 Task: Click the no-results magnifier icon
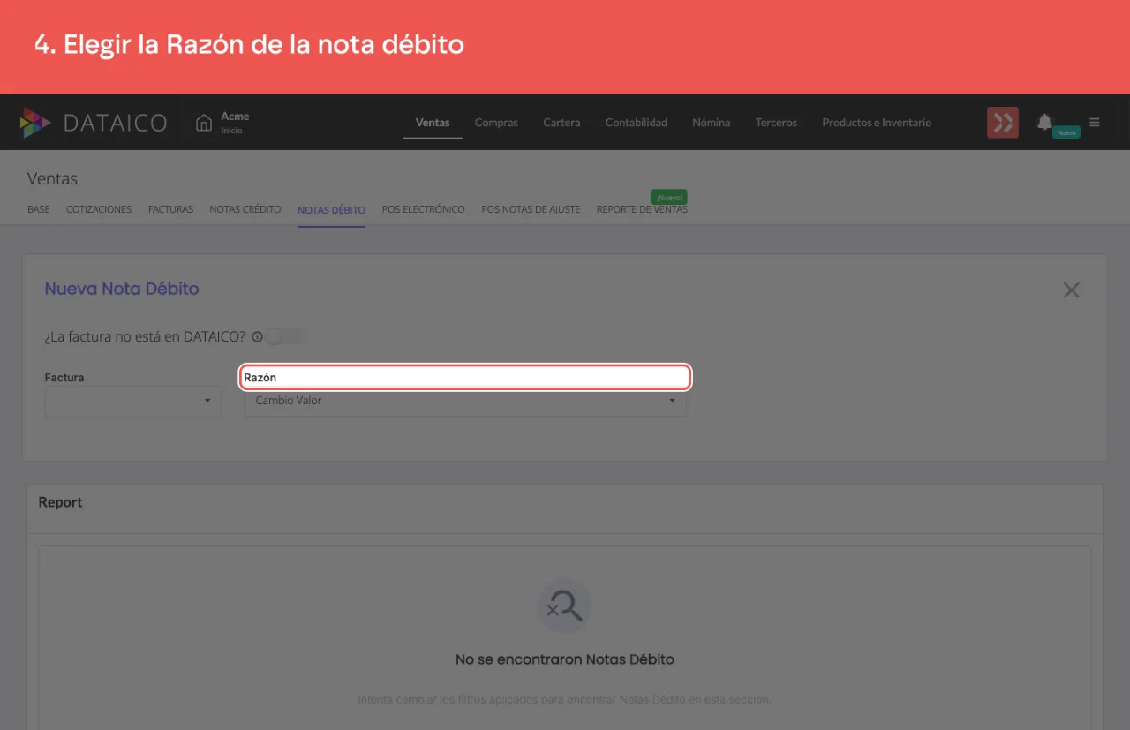click(x=564, y=606)
